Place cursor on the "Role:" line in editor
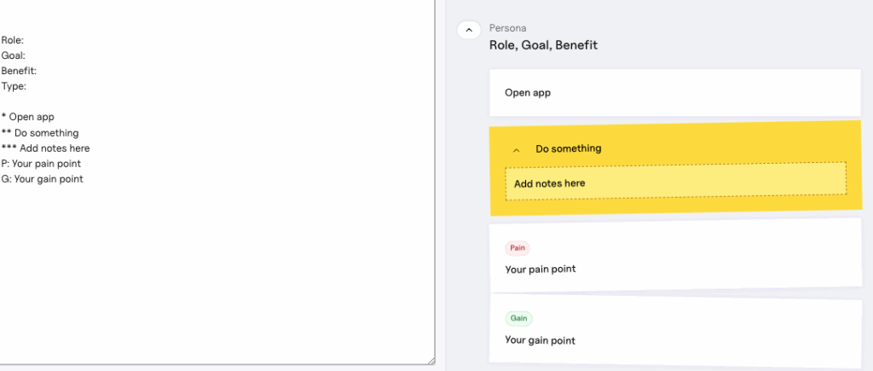Screen dimensions: 873x371 13,40
